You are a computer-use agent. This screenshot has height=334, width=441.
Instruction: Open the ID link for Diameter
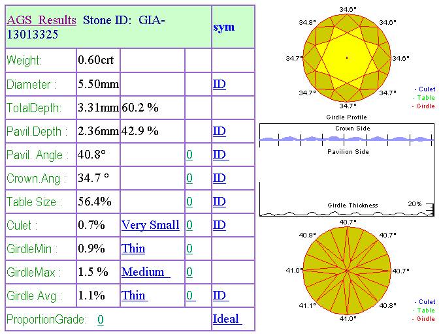pyautogui.click(x=220, y=84)
